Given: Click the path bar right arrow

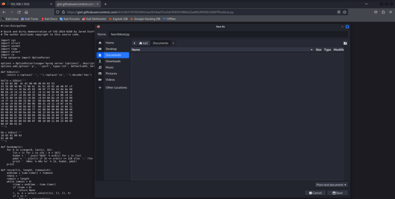Looking at the screenshot, I should click(173, 43).
